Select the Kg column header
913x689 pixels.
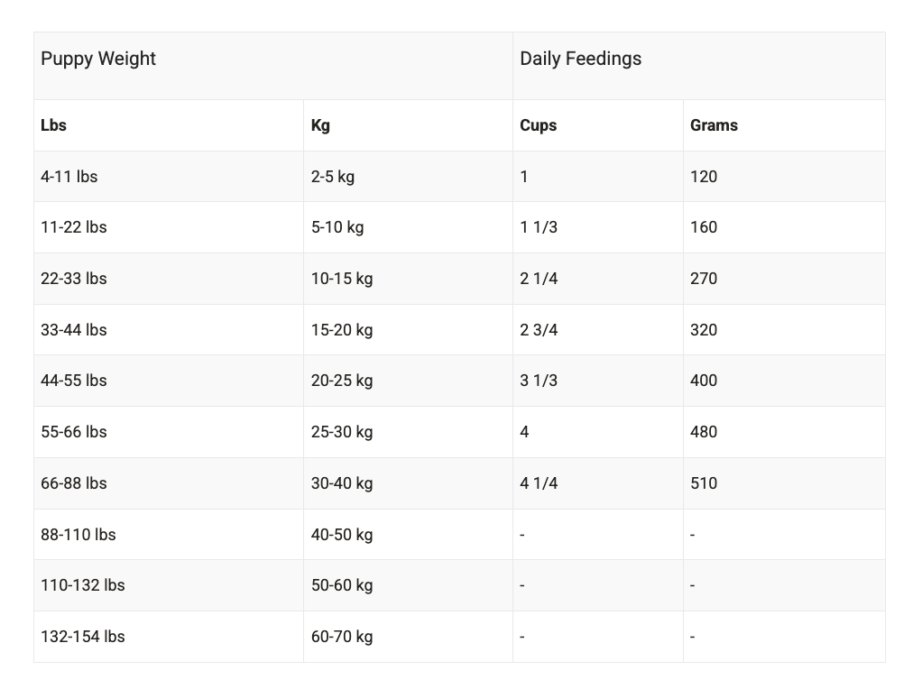tap(320, 125)
